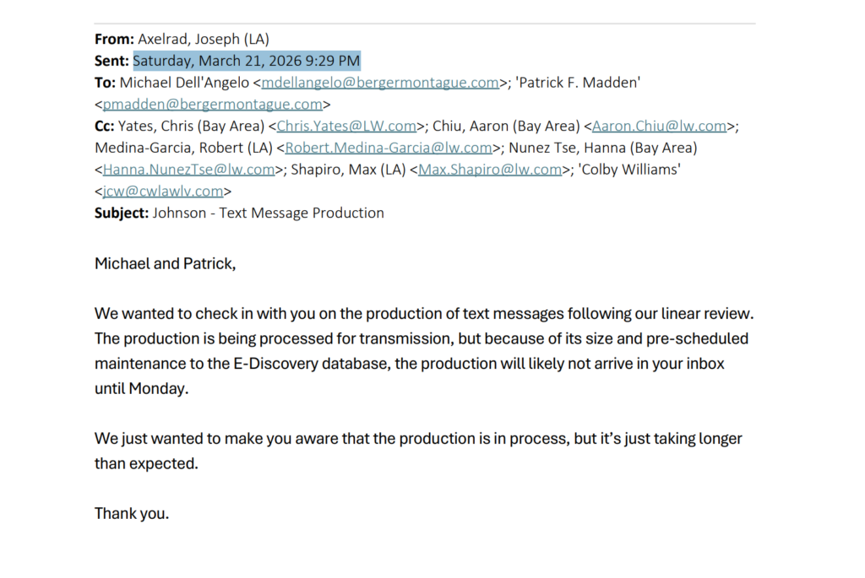
Task: Click the jcw@cwlawlv.com email link
Action: coord(163,192)
